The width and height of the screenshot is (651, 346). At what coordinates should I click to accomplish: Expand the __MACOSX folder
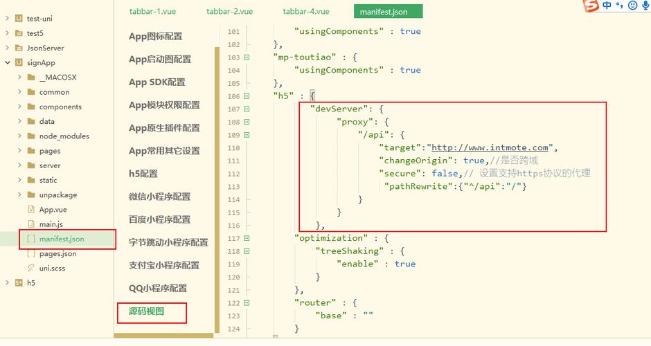click(19, 78)
